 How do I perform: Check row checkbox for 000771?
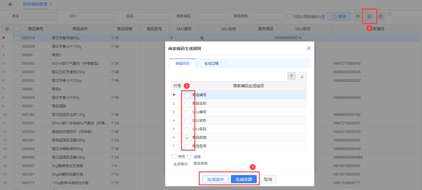[17, 183]
